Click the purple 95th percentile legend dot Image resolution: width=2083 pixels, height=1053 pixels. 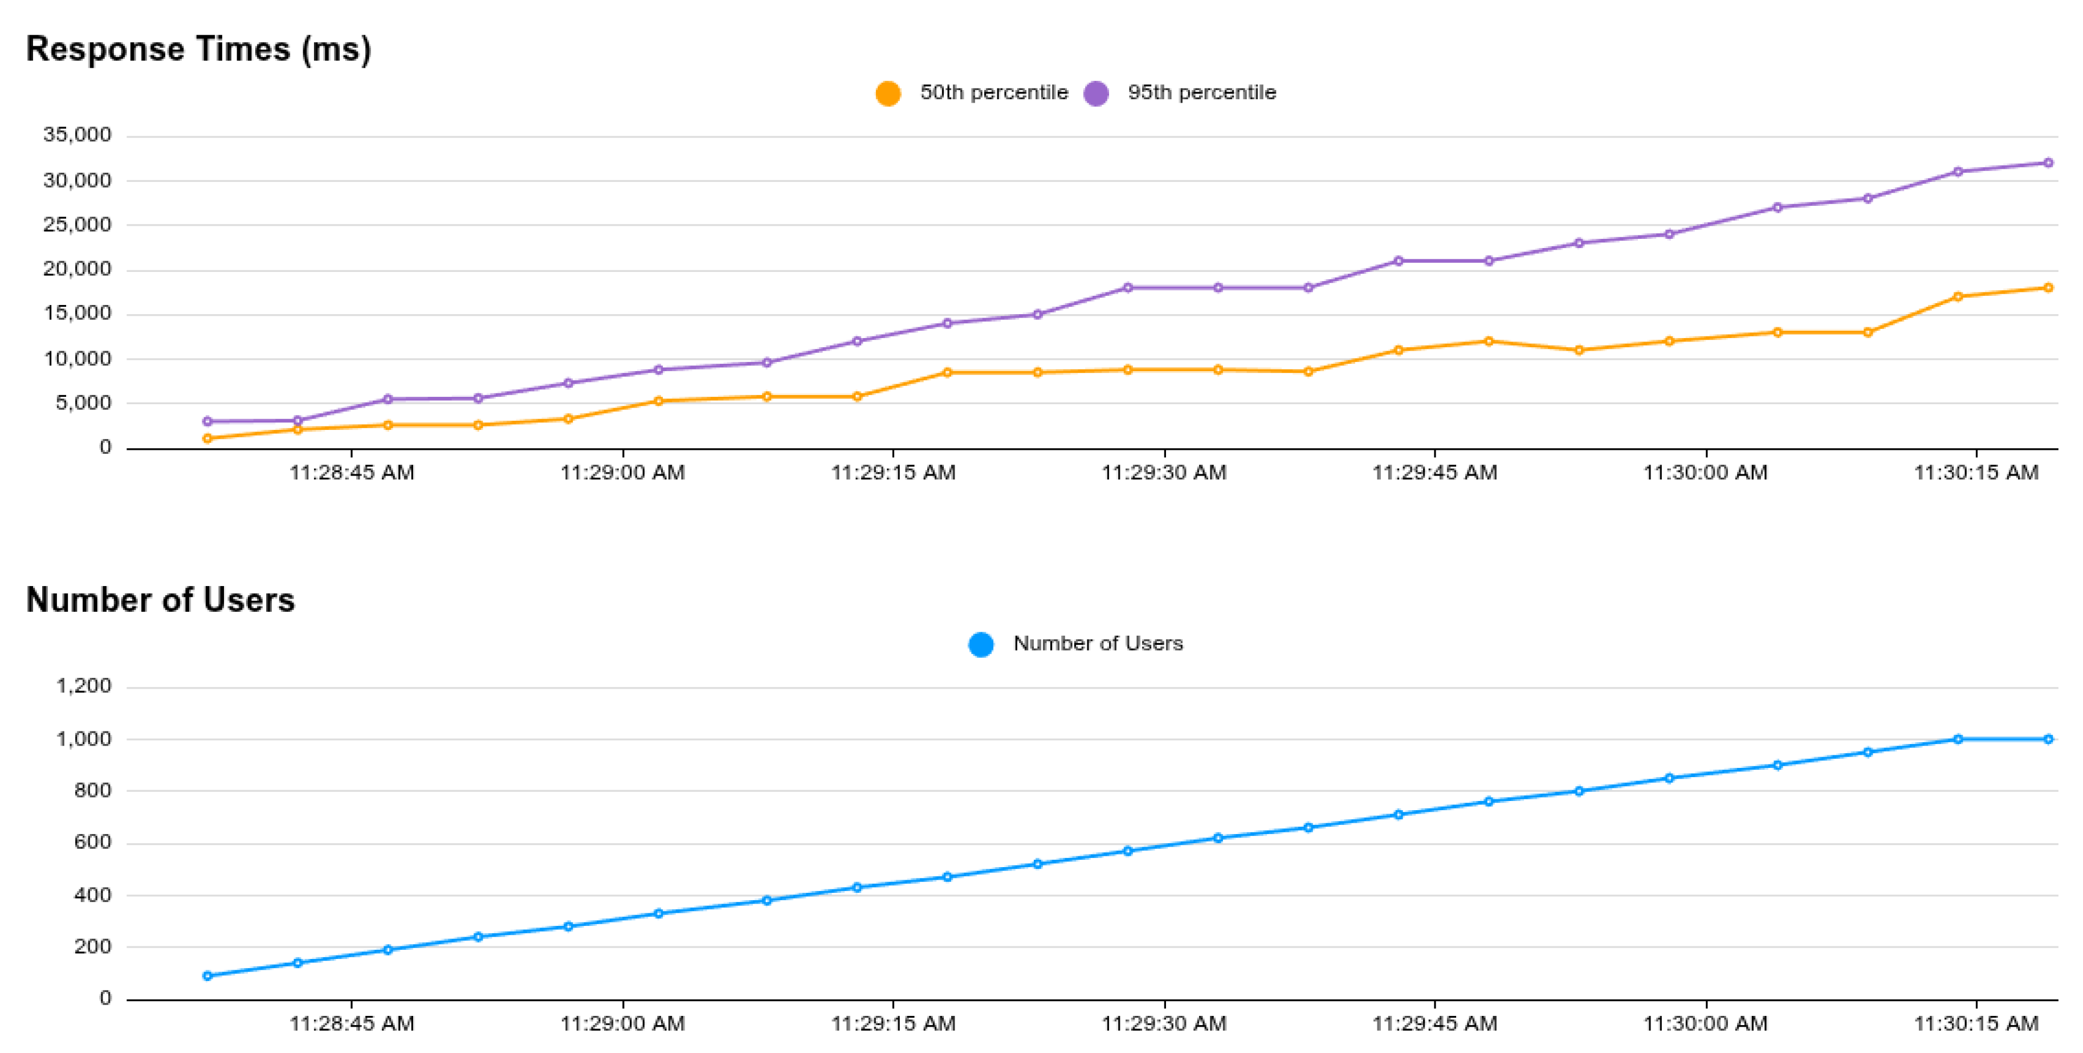tap(1096, 93)
